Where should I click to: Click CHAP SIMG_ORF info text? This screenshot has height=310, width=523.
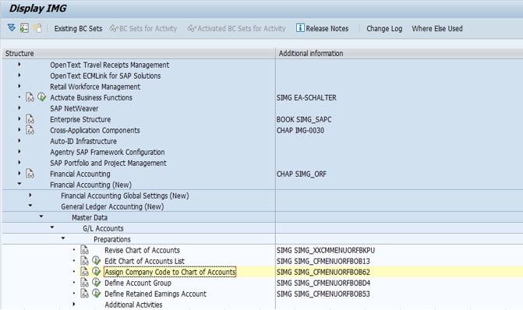click(x=302, y=174)
